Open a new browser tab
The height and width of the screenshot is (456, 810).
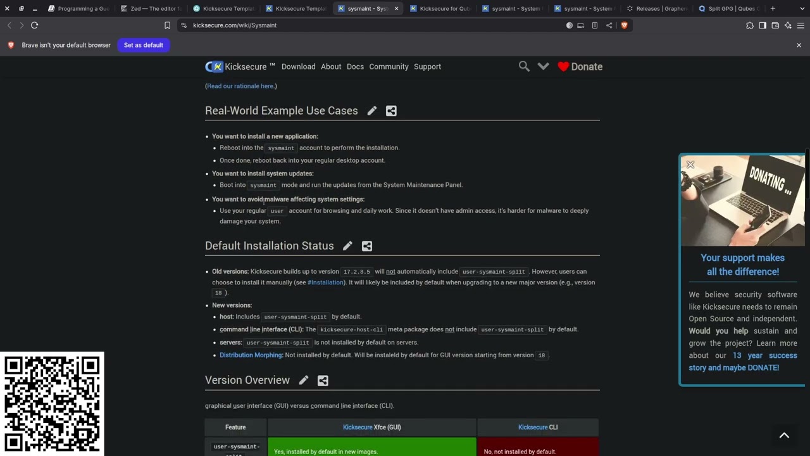click(x=773, y=9)
